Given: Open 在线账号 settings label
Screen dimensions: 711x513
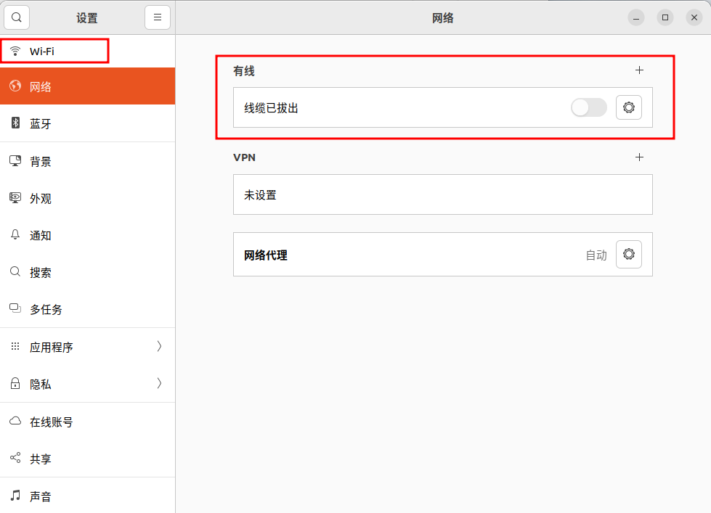Looking at the screenshot, I should point(52,422).
